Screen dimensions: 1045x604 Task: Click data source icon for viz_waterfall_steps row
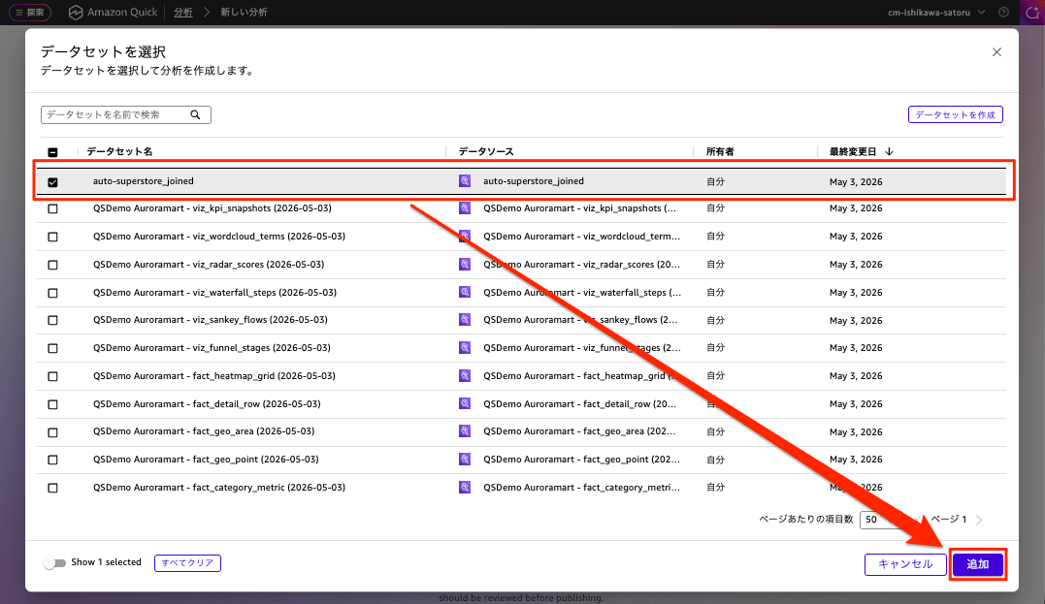coord(465,292)
